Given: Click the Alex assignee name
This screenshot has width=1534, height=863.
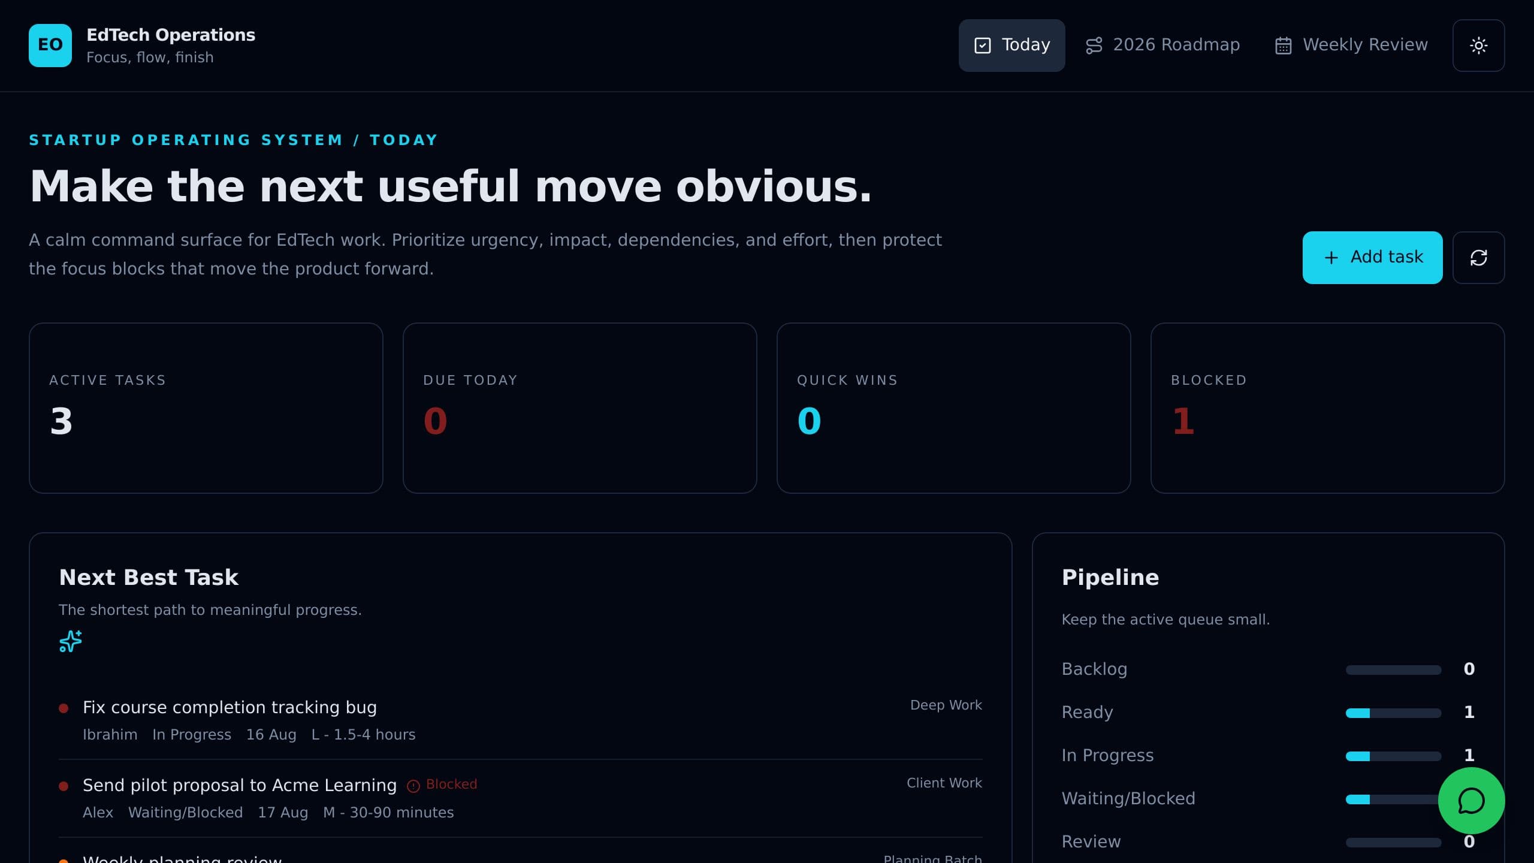Looking at the screenshot, I should 98,813.
